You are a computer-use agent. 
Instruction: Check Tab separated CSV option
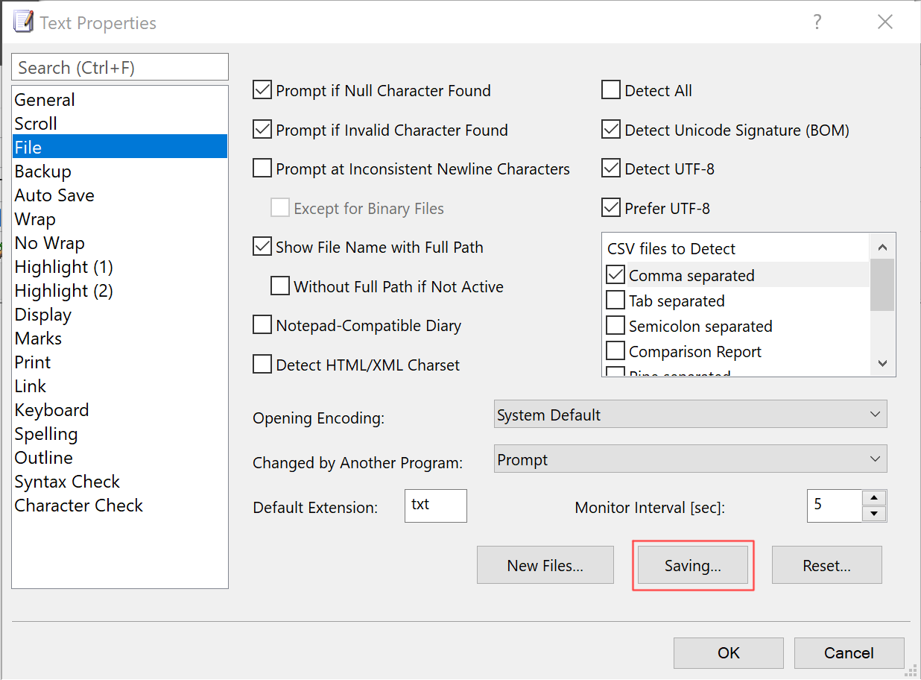click(x=615, y=300)
